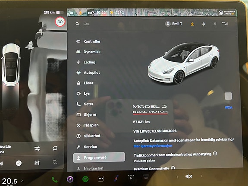Click info icon beside Autostyring
248x186 pixels.
coord(215,153)
